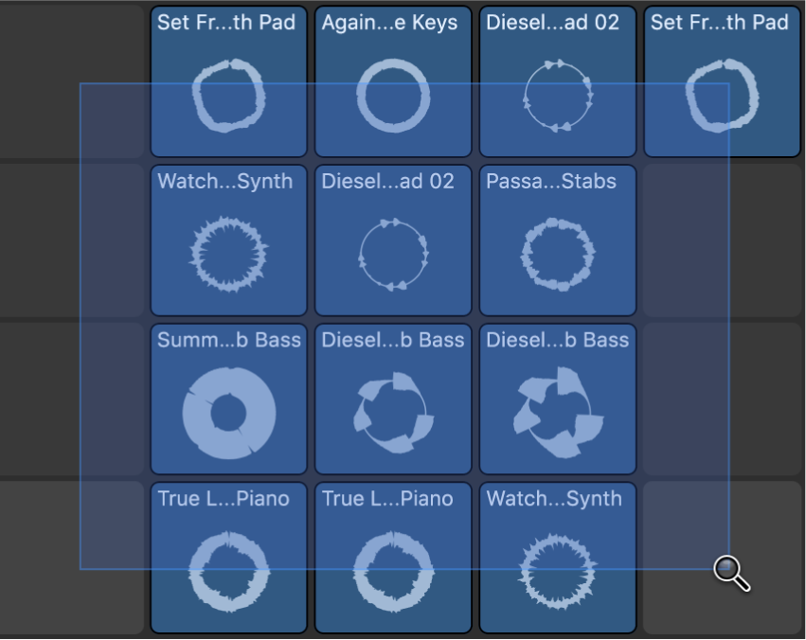Play the Diesel...ad 02 cell in second row
The width and height of the screenshot is (806, 640).
(392, 240)
